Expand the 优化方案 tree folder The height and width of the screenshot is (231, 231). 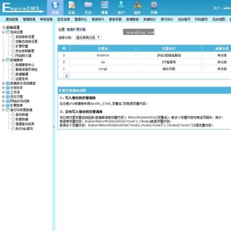pyautogui.click(x=3, y=96)
